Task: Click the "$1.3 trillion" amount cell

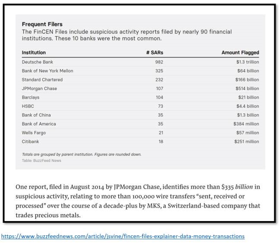Action: pos(245,62)
